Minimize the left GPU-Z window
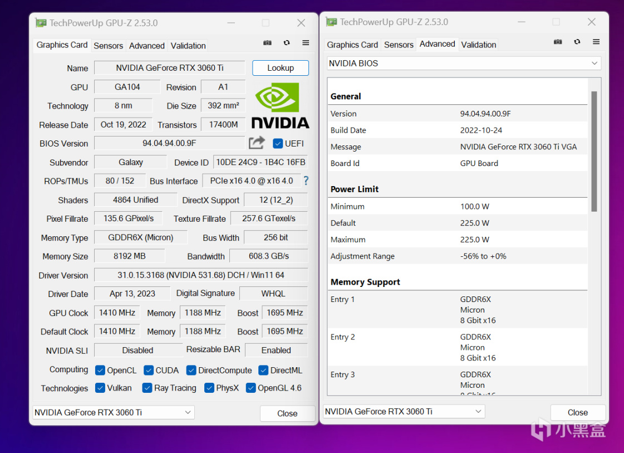 [231, 23]
